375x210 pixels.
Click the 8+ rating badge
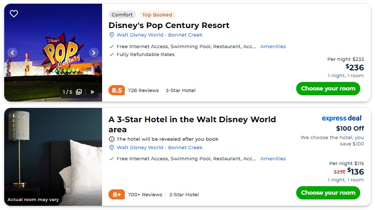[117, 195]
